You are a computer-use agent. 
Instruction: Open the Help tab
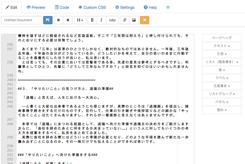[150, 7]
